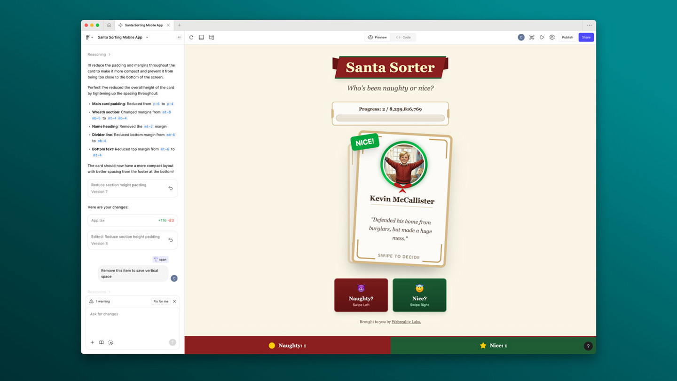Restore Version 7 using its revert icon
This screenshot has width=677, height=381.
(x=171, y=188)
